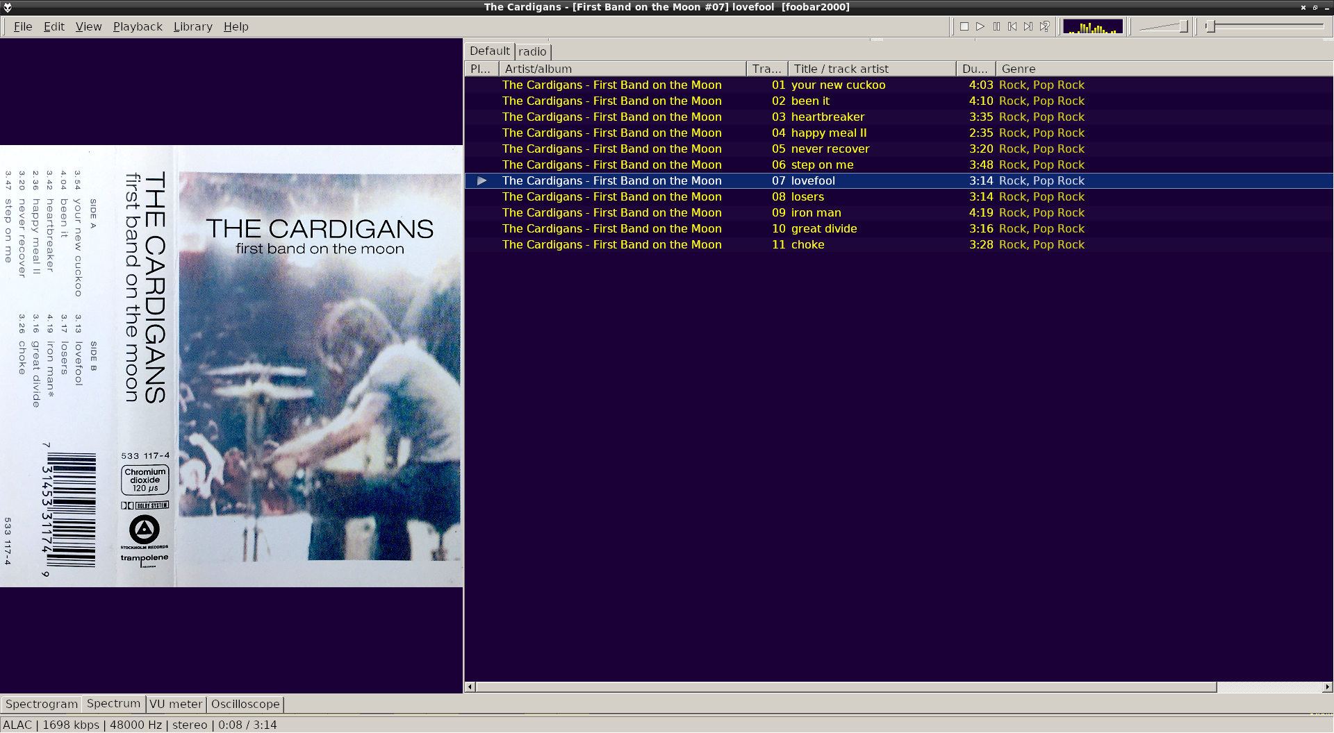The image size is (1334, 733).
Task: Switch to the Default playlist tab
Action: [489, 51]
